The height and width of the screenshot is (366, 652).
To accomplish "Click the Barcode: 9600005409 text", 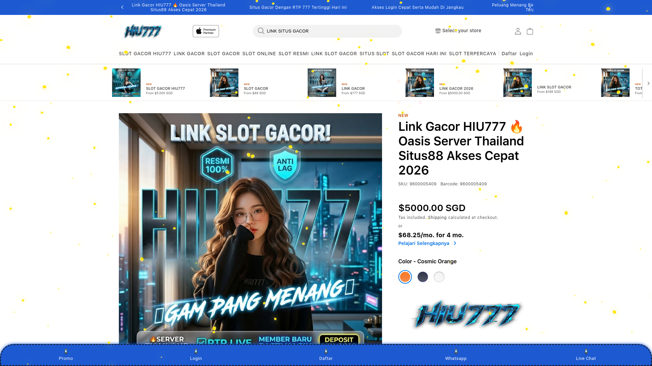I will pyautogui.click(x=464, y=184).
